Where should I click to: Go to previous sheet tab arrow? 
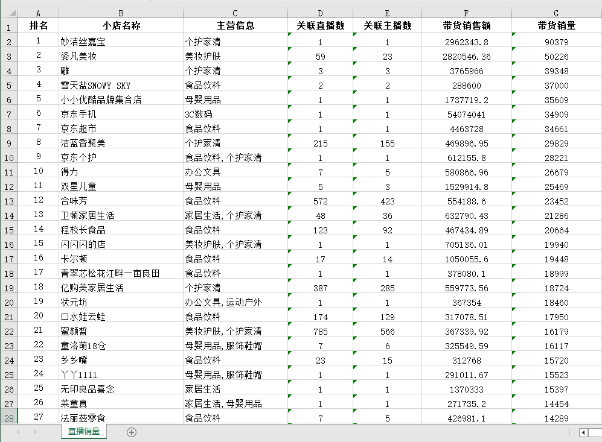coord(18,432)
